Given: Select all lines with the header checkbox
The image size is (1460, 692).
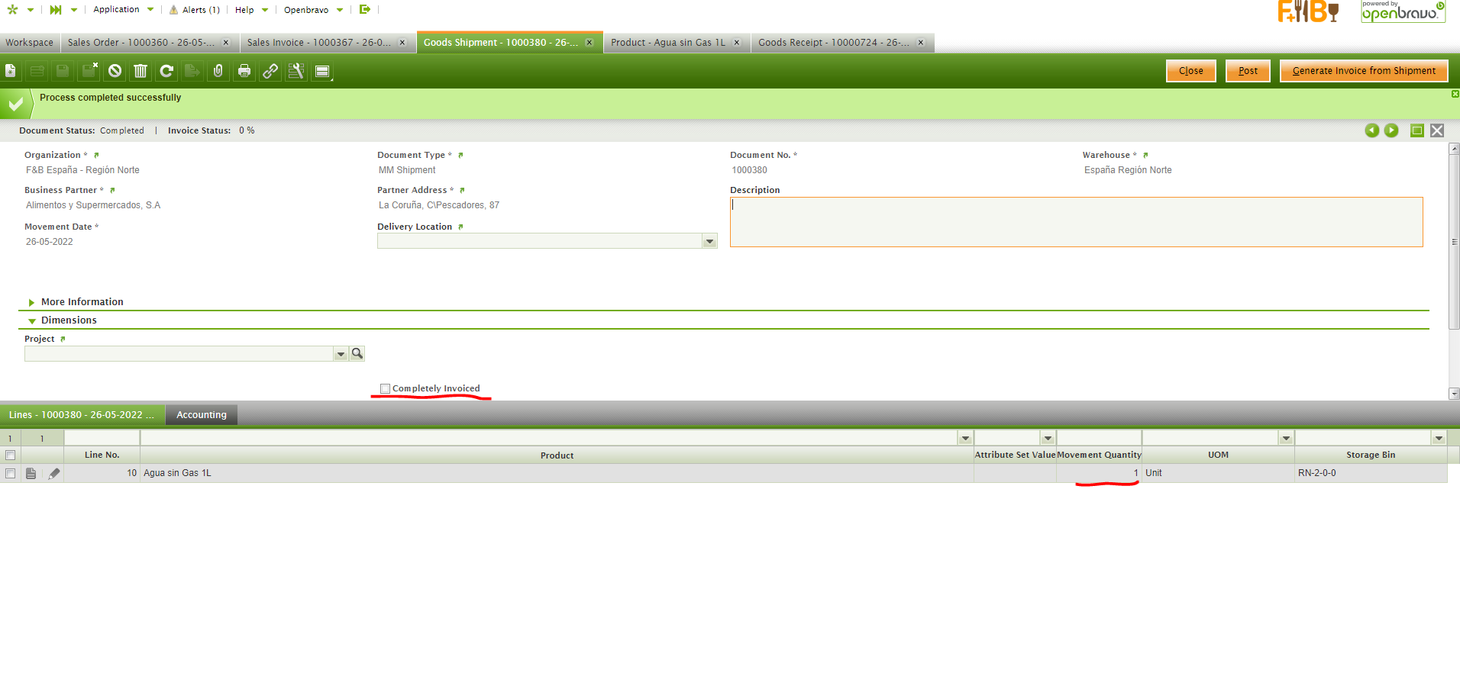Looking at the screenshot, I should (10, 455).
